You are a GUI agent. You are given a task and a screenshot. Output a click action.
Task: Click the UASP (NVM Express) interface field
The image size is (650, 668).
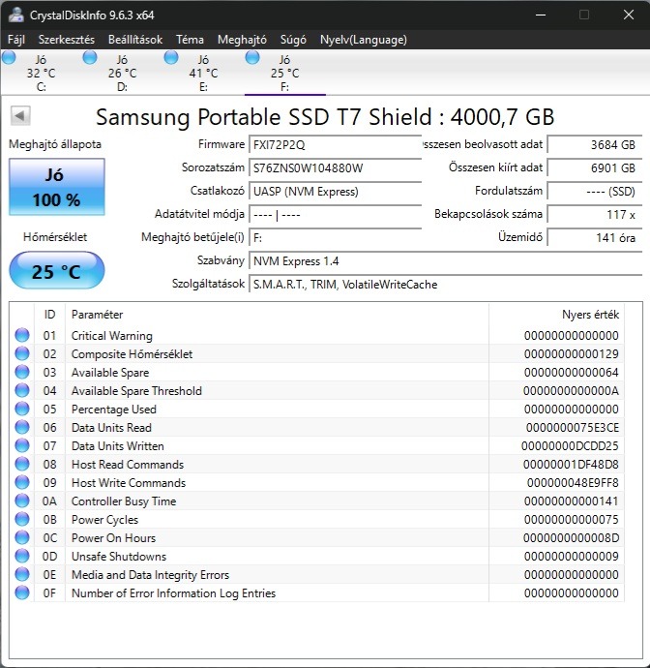(335, 192)
